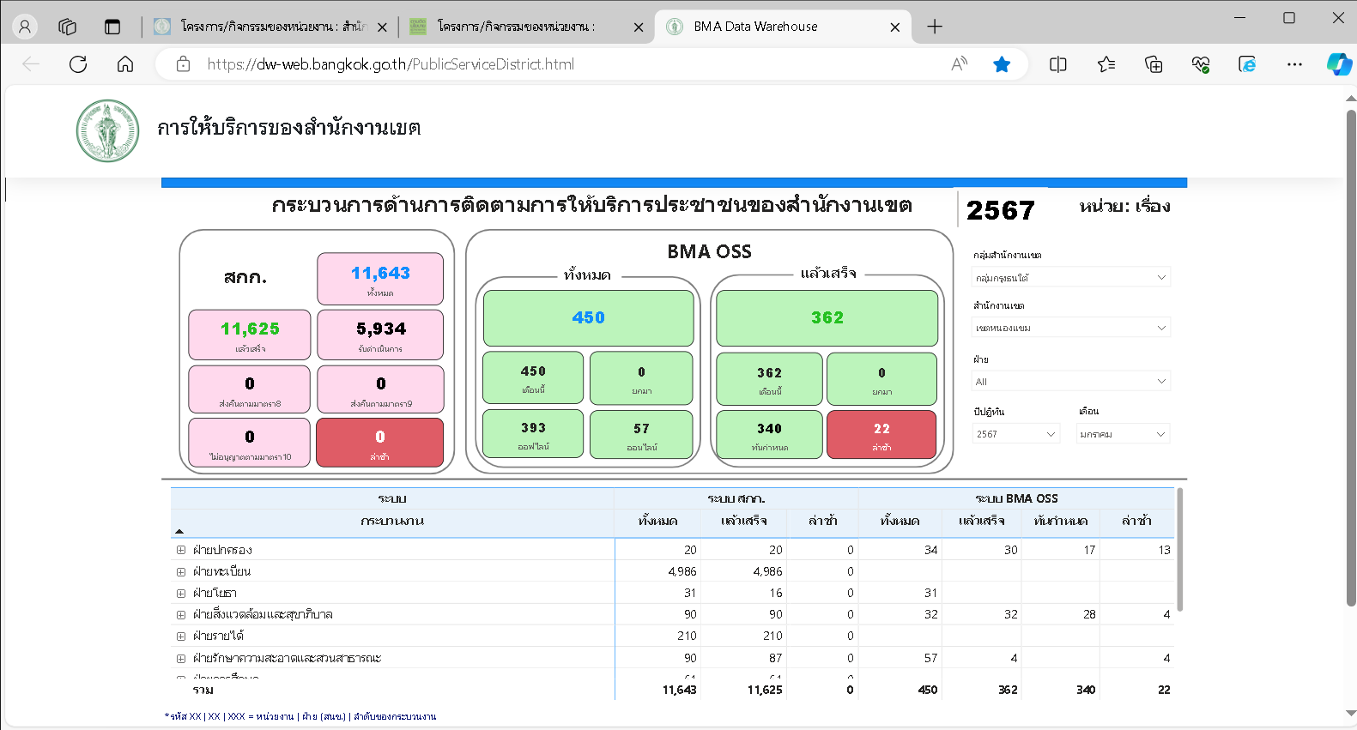Viewport: 1357px width, 730px height.
Task: Click the browser refresh icon
Action: (78, 64)
